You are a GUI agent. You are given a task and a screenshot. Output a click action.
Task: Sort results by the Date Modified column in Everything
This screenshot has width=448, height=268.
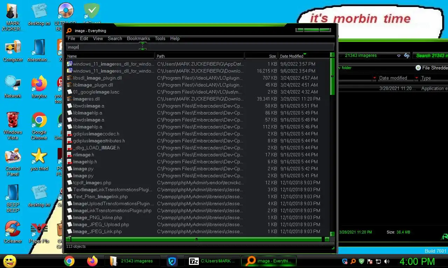pyautogui.click(x=304, y=56)
